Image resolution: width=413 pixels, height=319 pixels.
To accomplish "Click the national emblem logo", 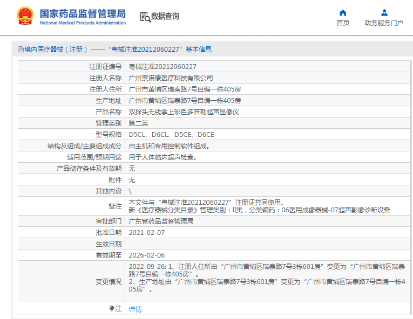I will [x=25, y=16].
